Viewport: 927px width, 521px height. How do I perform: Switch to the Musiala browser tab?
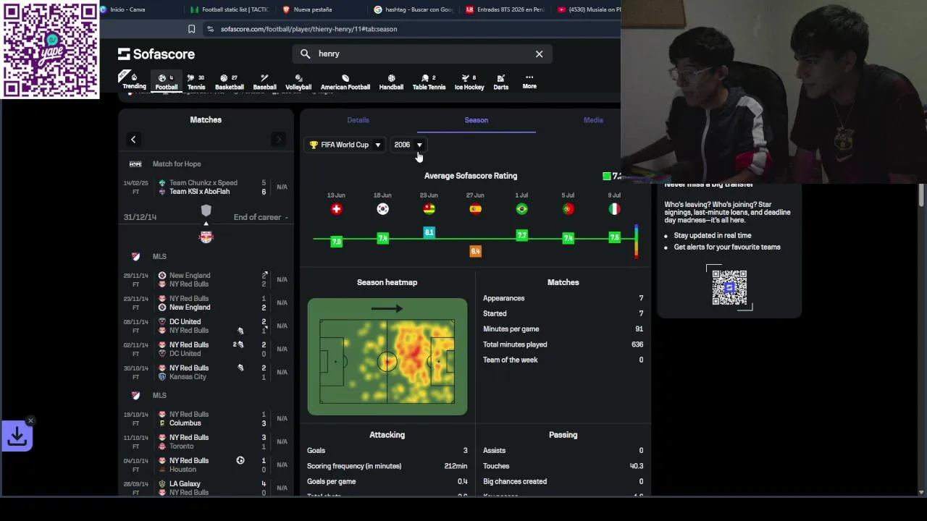[590, 9]
